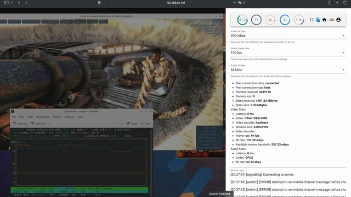Go forward in Safari history
Image resolution: width=351 pixels, height=197 pixels.
point(26,3)
